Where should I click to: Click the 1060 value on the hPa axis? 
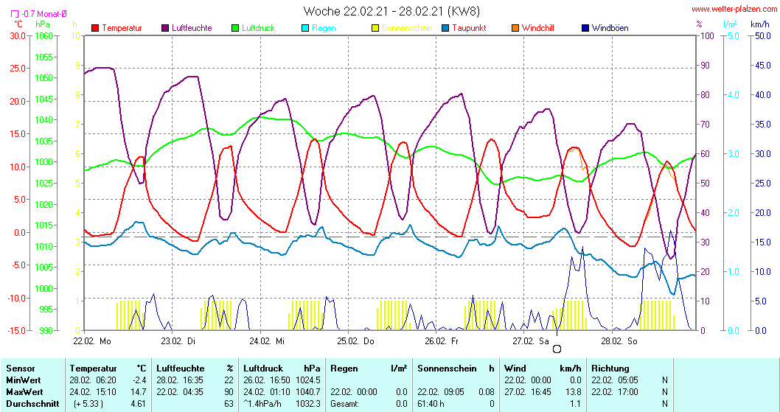coord(43,36)
